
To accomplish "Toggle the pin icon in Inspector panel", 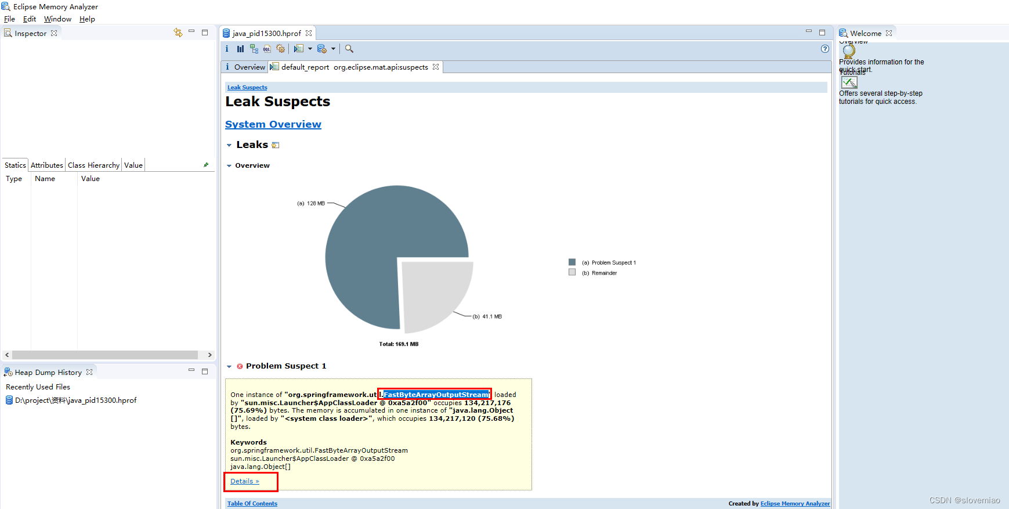I will click(206, 165).
